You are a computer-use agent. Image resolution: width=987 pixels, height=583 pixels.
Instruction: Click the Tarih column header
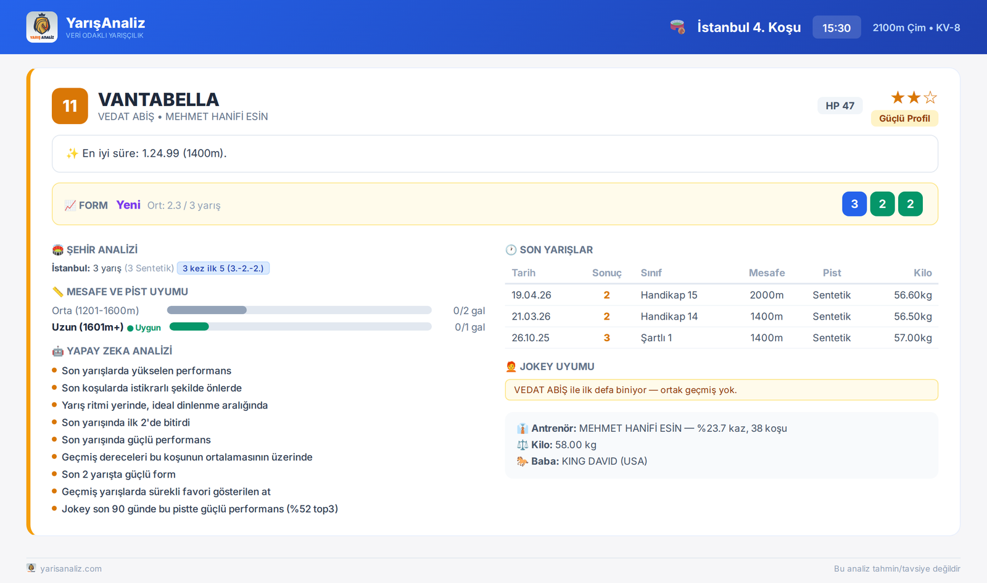click(x=524, y=273)
